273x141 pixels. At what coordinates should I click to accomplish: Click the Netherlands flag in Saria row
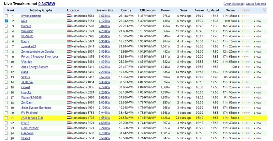click(x=69, y=72)
